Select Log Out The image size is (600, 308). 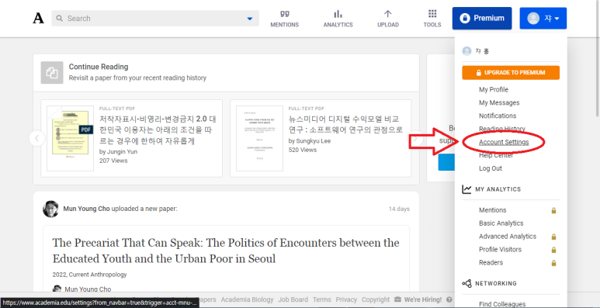(x=491, y=168)
